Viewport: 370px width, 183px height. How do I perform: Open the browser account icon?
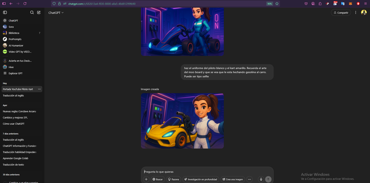[x=313, y=3]
